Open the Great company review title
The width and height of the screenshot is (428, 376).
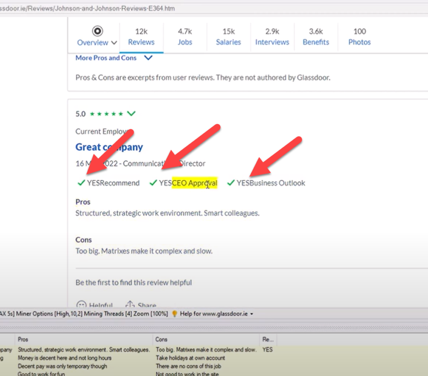tap(109, 147)
